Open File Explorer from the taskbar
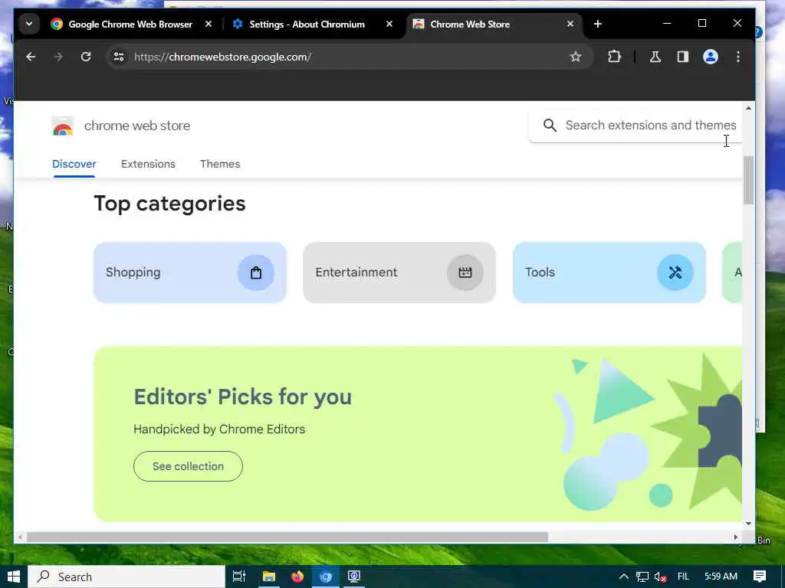 point(269,577)
